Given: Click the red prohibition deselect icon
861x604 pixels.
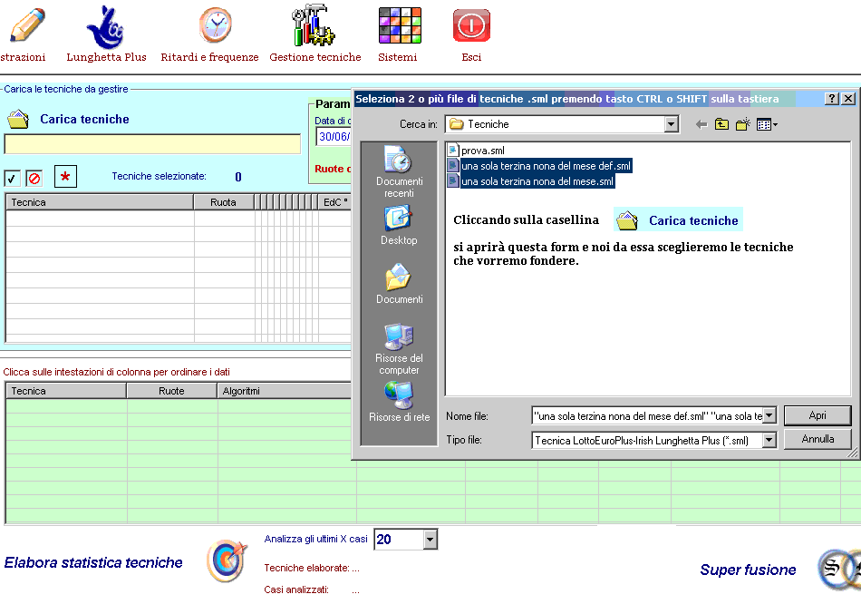Looking at the screenshot, I should click(x=34, y=178).
